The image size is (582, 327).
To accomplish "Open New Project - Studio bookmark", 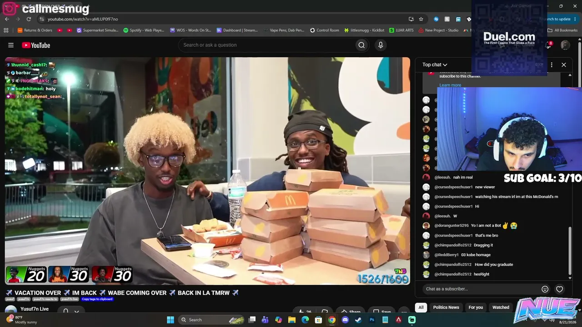I will click(438, 30).
